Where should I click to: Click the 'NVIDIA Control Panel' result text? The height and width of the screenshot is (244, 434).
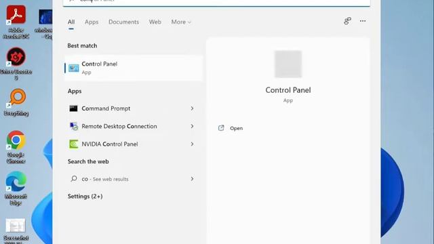[110, 144]
